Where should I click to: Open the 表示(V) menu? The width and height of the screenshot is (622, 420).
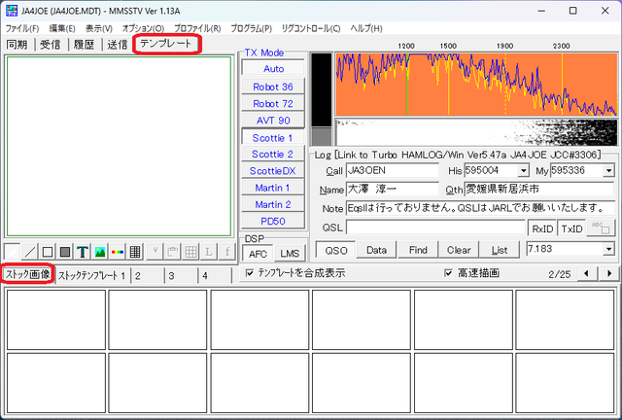99,28
